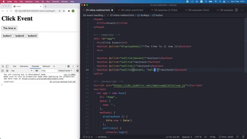Change indentation via Spaces: 2
This screenshot has height=139, width=247.
(187, 137)
